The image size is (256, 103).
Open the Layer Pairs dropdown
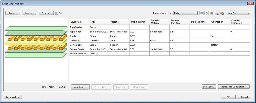(x=238, y=13)
